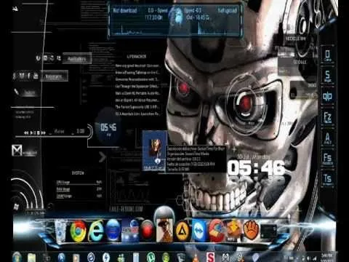Screen dimensions: 349x262
Task: Stop playback in the music player
Action: tap(38, 132)
